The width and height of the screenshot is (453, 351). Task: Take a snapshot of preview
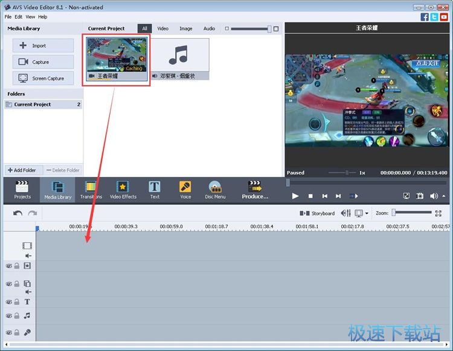[x=420, y=196]
